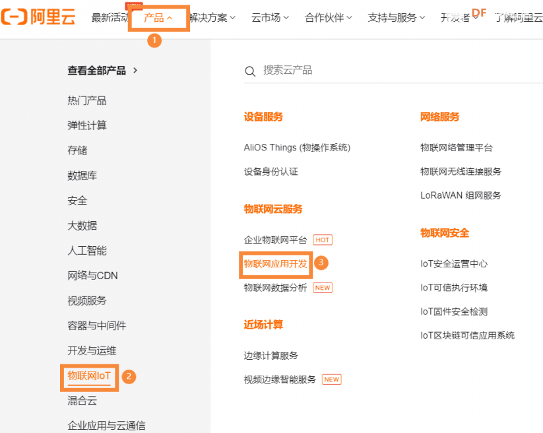This screenshot has height=433, width=543.
Task: Click the 设备服务 section heading
Action: 263,117
